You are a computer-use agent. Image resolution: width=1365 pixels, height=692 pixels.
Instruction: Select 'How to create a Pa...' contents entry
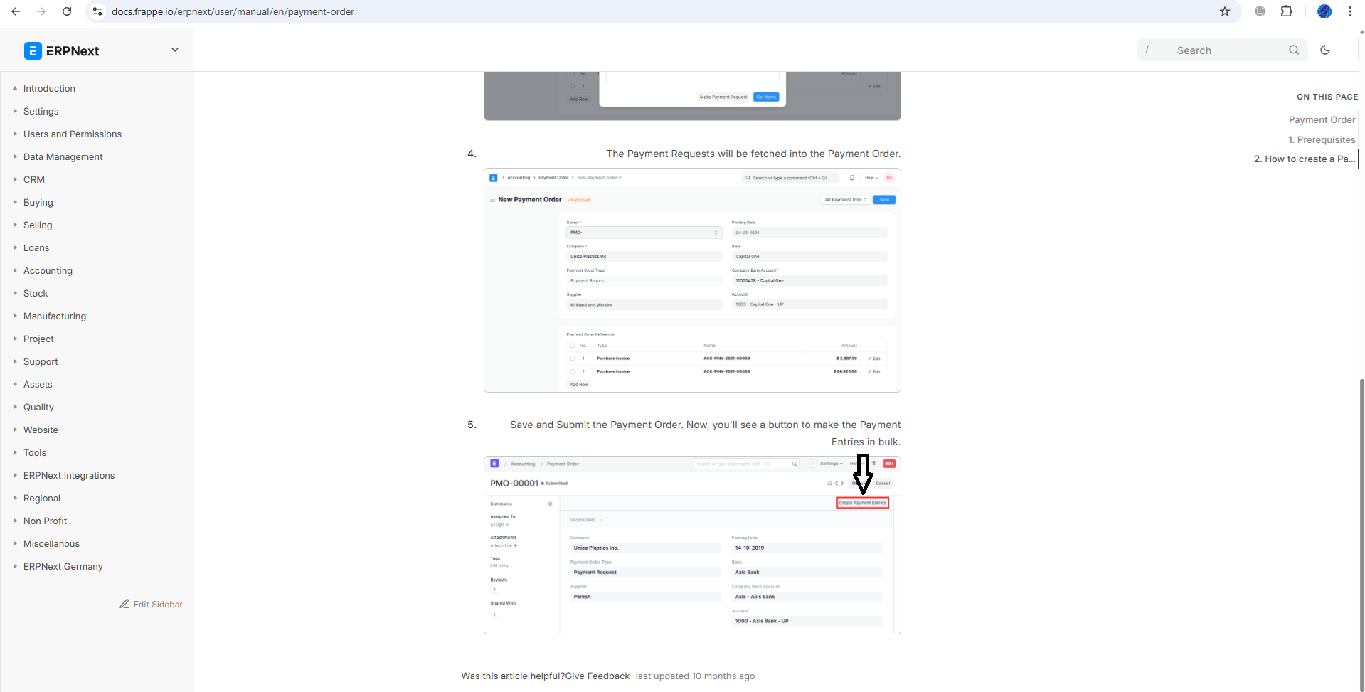point(1304,159)
